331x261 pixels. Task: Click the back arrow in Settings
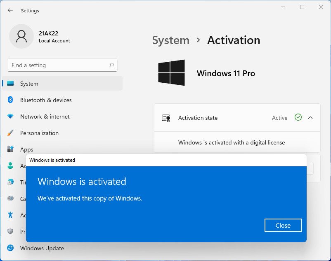click(10, 10)
